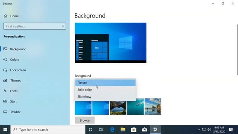Click the network icon in system tray
This screenshot has height=134, width=238.
pyautogui.click(x=204, y=130)
